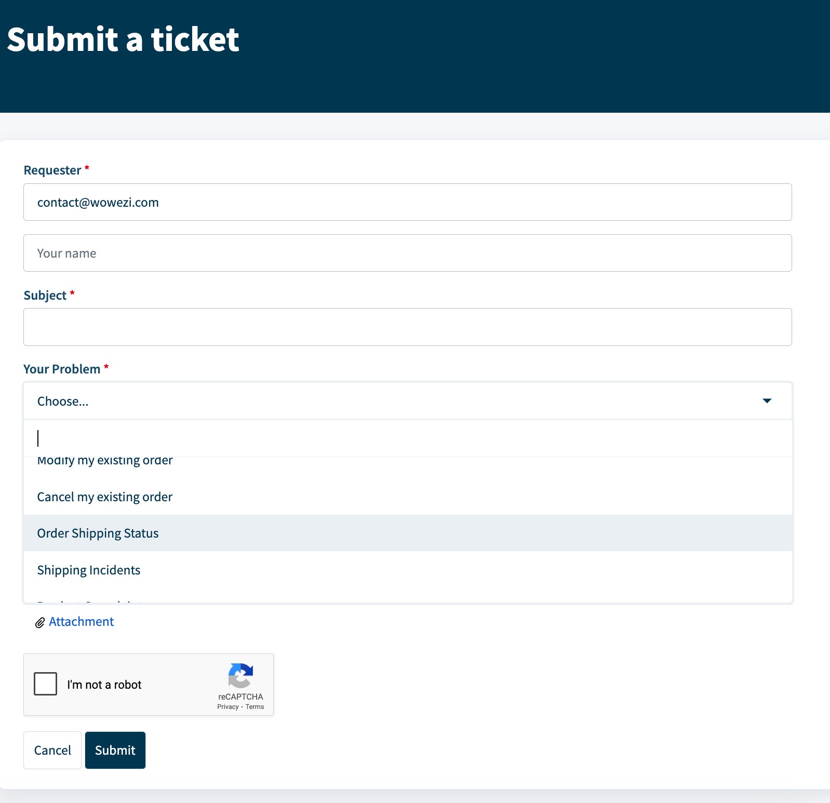
Task: Open the Choose... problem selector box
Action: pyautogui.click(x=408, y=401)
